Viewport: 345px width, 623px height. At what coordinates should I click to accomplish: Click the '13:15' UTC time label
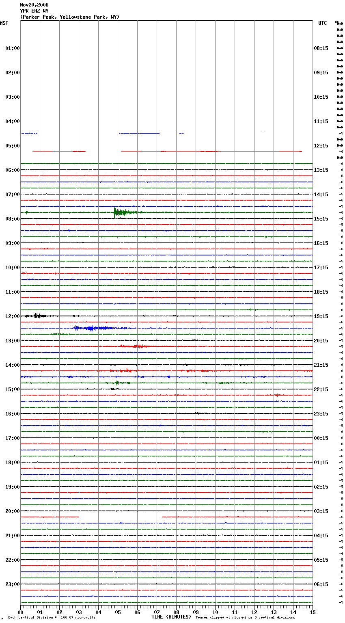pyautogui.click(x=321, y=170)
